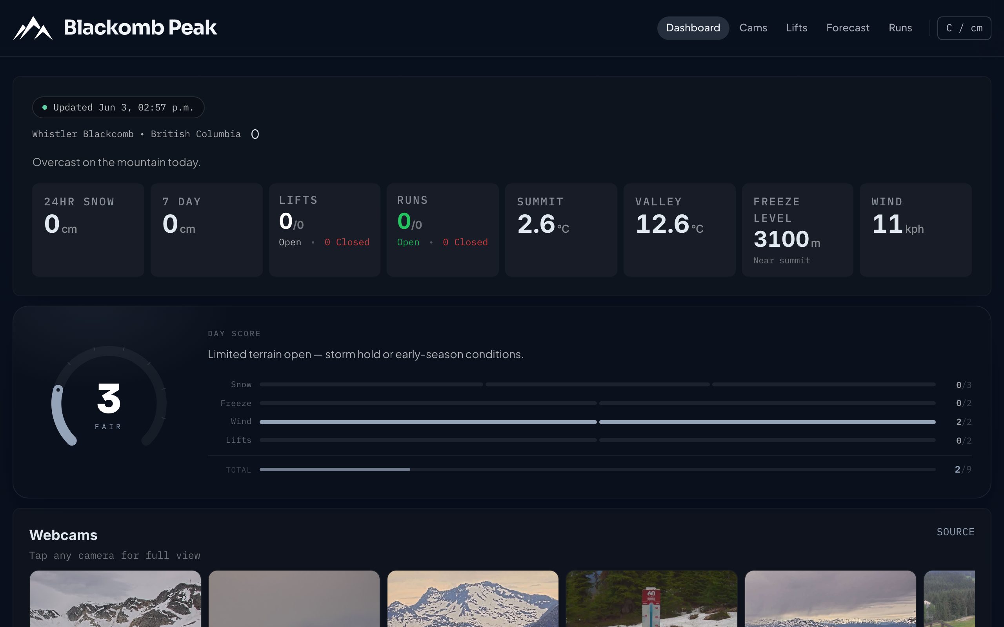
Task: Click the '0 Closed' text in RUNS card
Action: pyautogui.click(x=465, y=242)
